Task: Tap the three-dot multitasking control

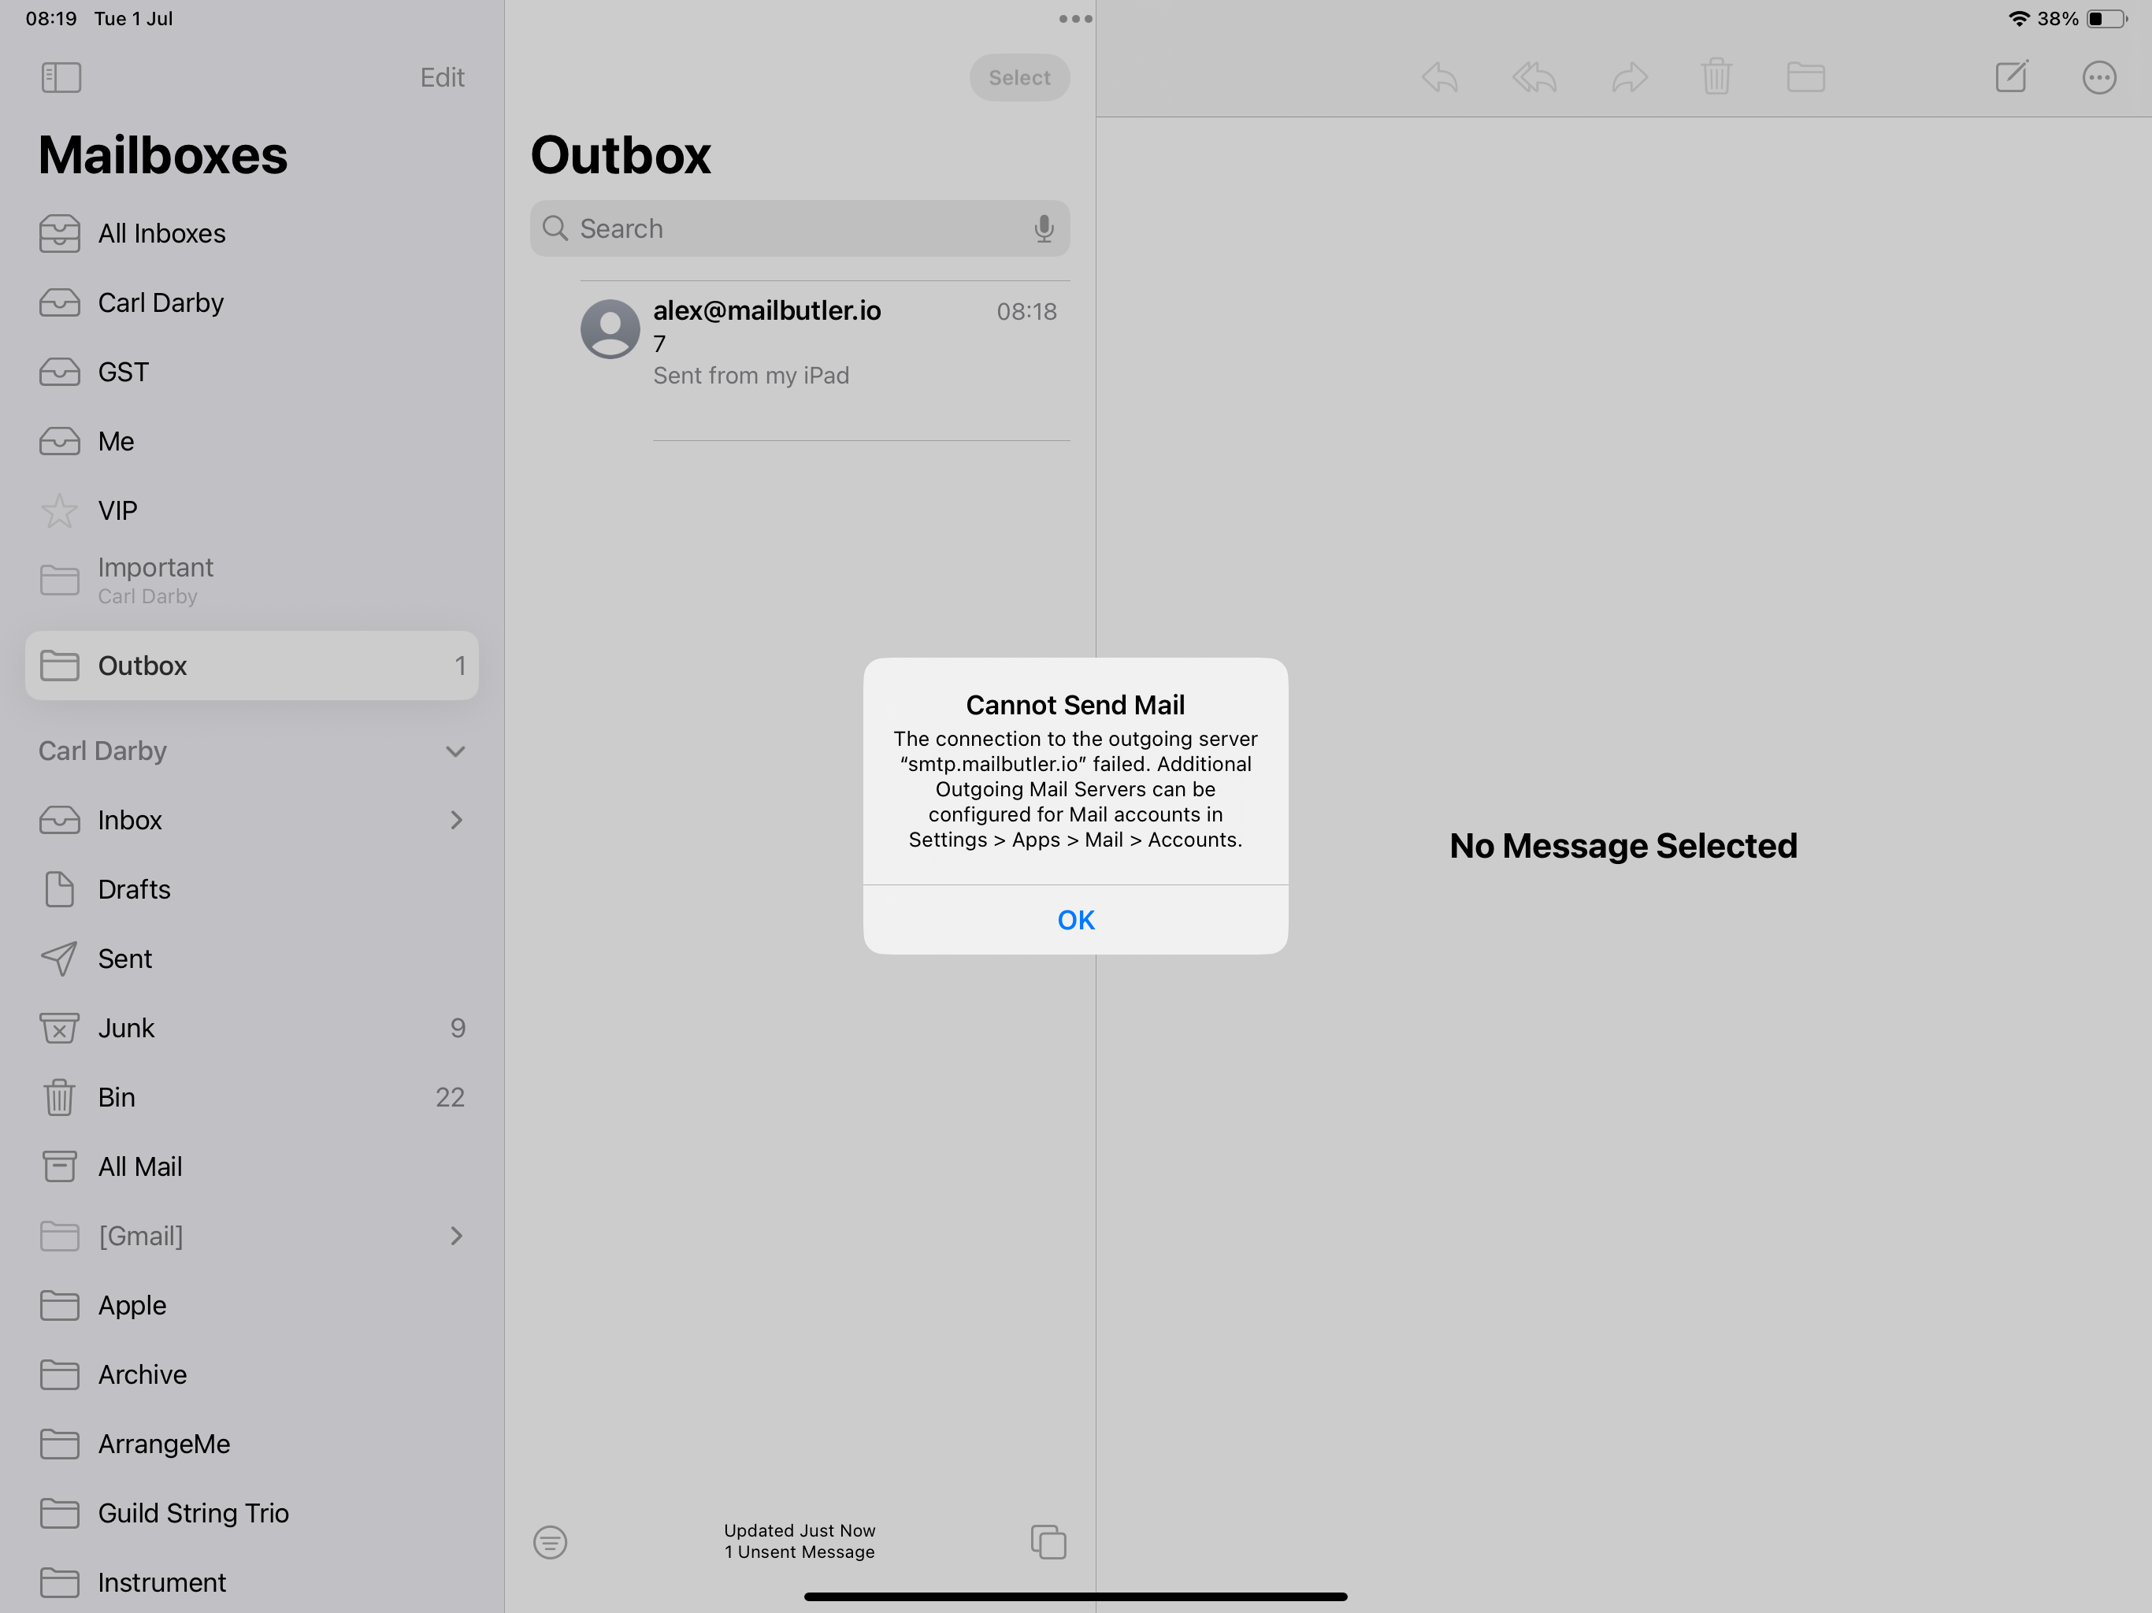Action: coord(1075,18)
